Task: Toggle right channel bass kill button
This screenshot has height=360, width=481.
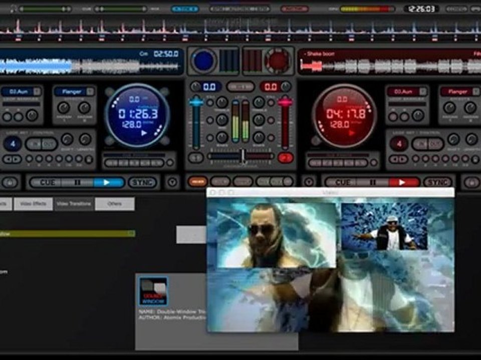Action: pos(271,138)
